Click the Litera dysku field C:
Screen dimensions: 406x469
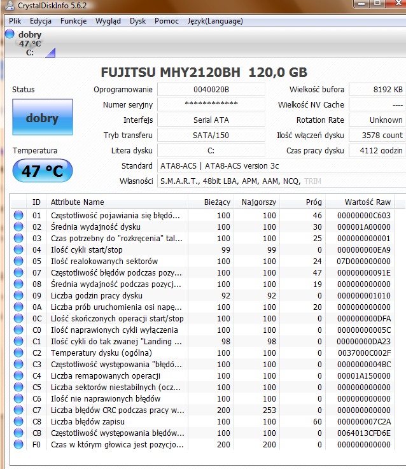coord(211,150)
